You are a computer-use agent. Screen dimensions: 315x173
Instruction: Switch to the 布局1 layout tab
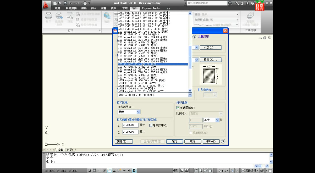pyautogui.click(x=70, y=150)
